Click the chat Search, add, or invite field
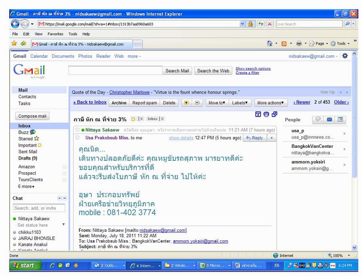Viewport: 362px width, 276px height. tap(39, 208)
